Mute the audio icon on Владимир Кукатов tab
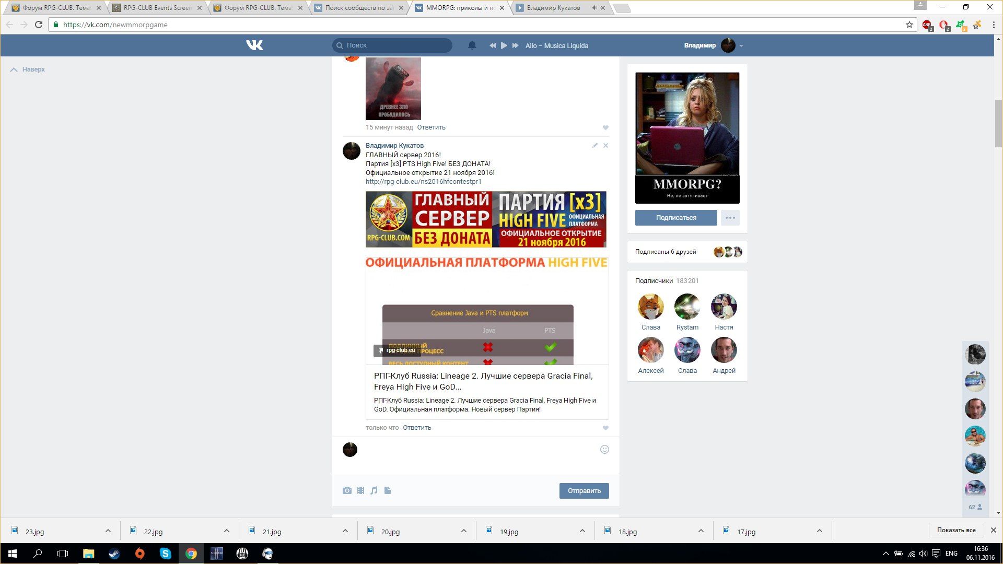This screenshot has height=564, width=1003. (594, 8)
